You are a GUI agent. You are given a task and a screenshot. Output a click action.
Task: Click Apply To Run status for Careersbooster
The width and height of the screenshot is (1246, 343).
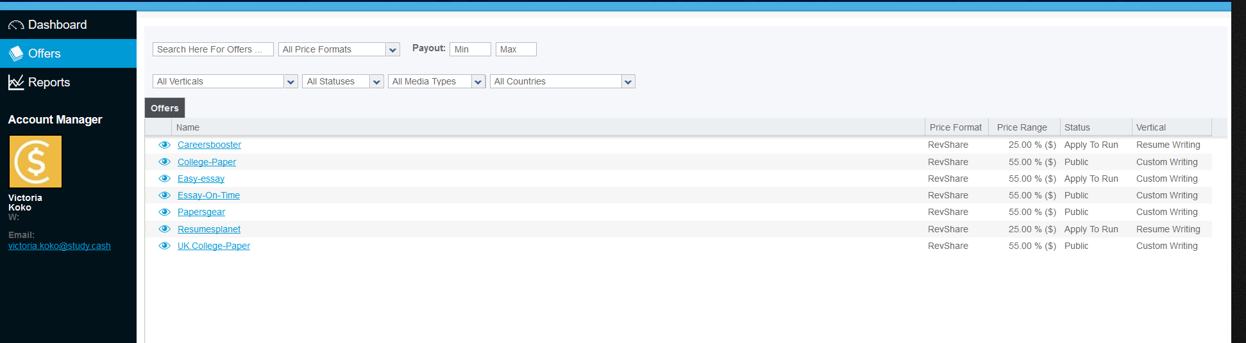click(x=1091, y=145)
